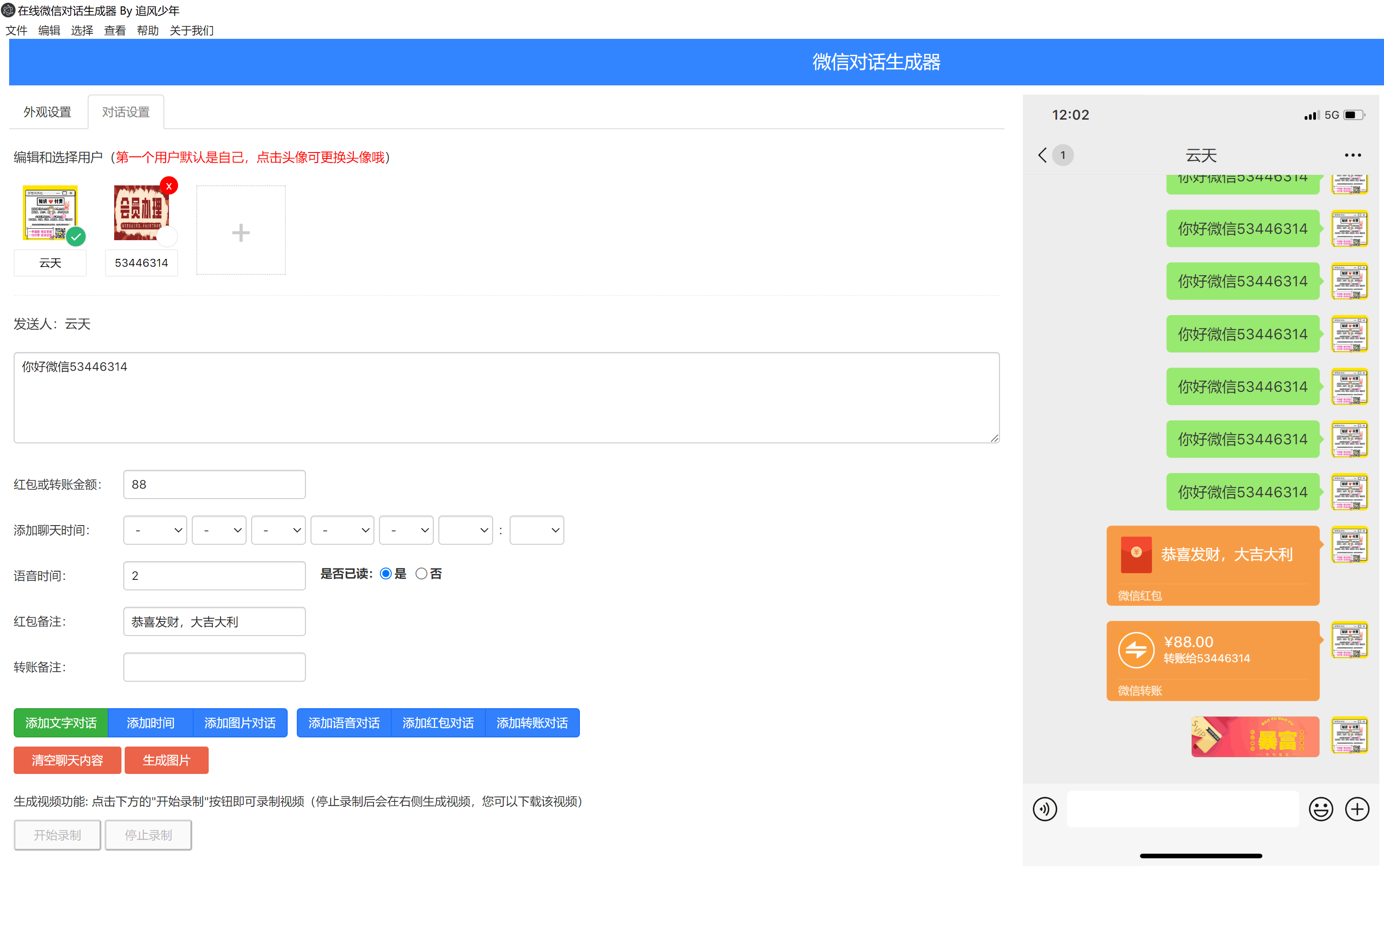The width and height of the screenshot is (1384, 947).
Task: Click the unread badge '1' in phone header
Action: pyautogui.click(x=1063, y=155)
